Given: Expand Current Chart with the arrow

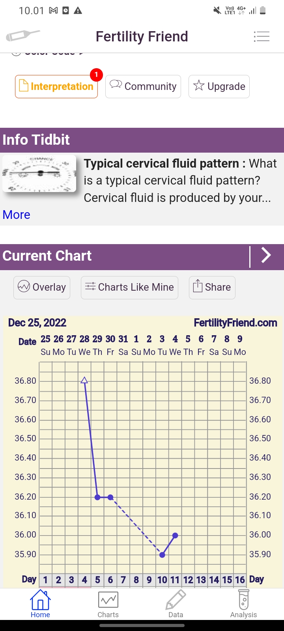Looking at the screenshot, I should (x=266, y=256).
